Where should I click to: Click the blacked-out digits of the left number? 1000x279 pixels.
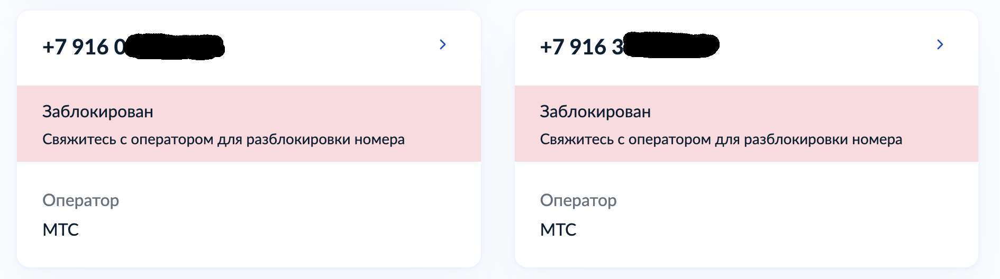pyautogui.click(x=175, y=46)
